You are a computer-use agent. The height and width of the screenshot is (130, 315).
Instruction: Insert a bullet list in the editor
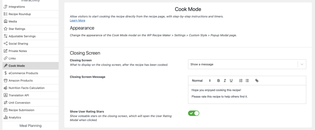(x=247, y=81)
